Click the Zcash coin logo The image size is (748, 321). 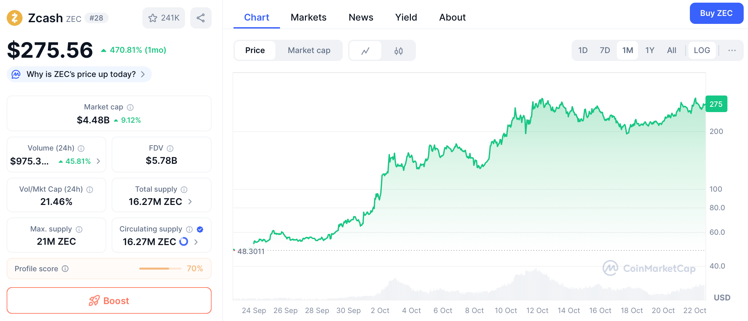[15, 18]
